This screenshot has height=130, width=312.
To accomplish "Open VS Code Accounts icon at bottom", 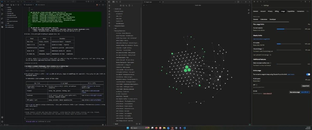I will [x=2, y=118].
